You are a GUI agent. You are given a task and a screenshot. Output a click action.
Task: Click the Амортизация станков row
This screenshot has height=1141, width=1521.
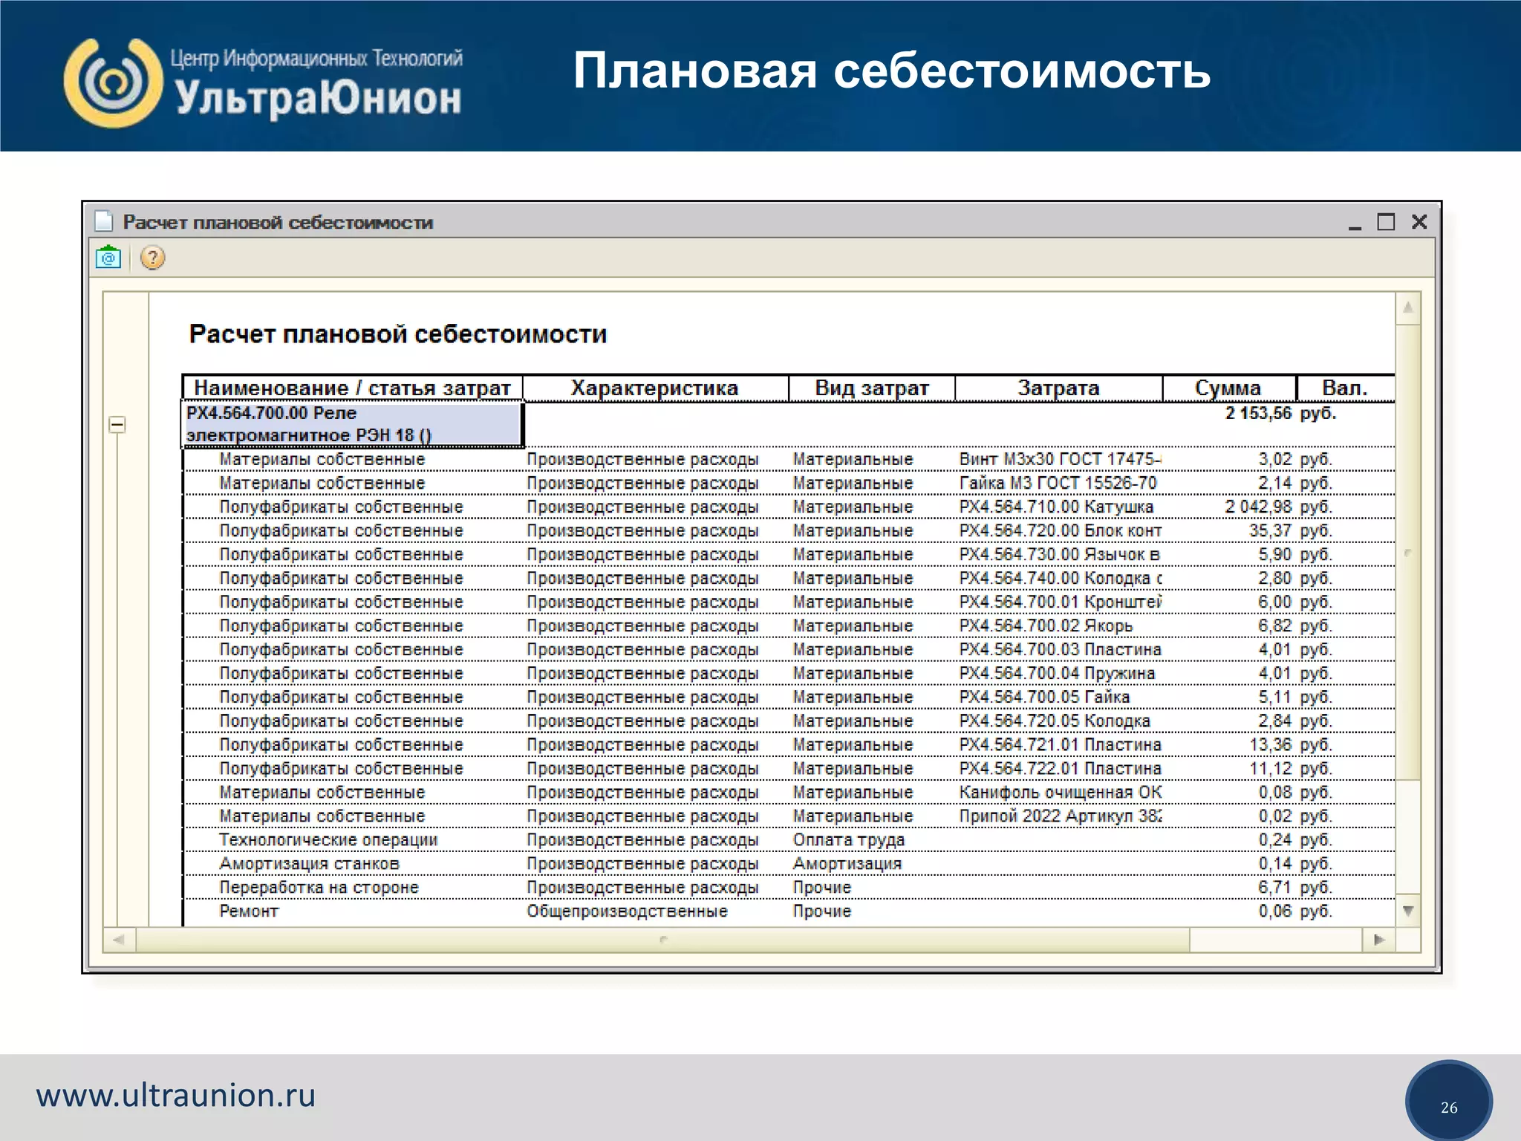(x=309, y=863)
